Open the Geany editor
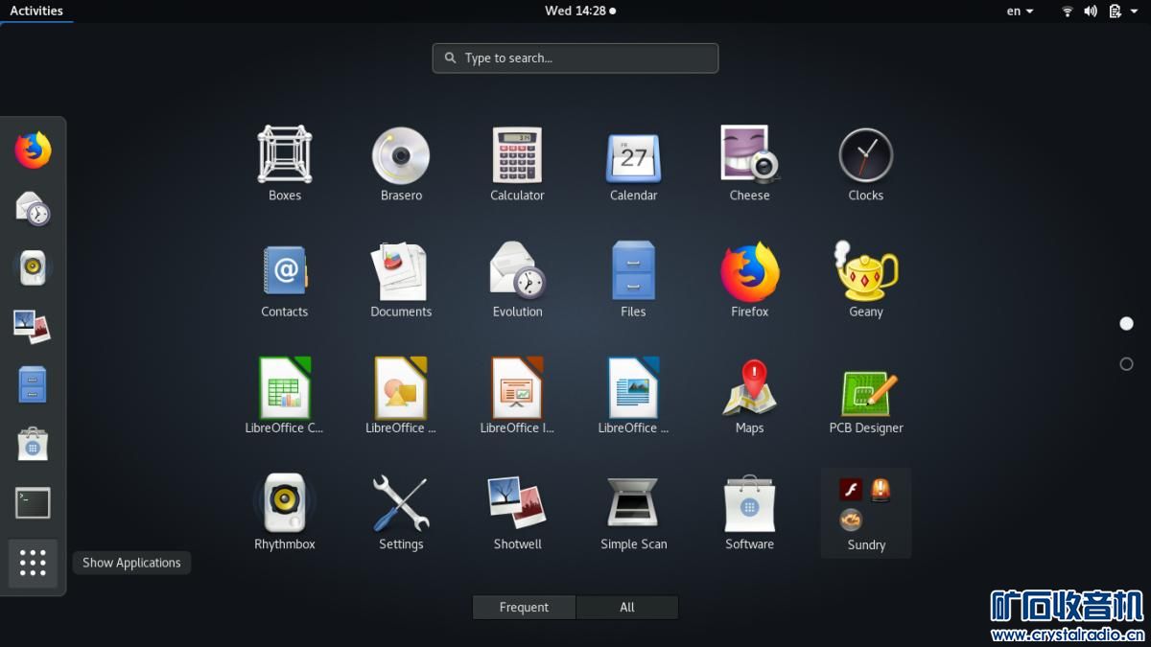The height and width of the screenshot is (647, 1151). 865,279
